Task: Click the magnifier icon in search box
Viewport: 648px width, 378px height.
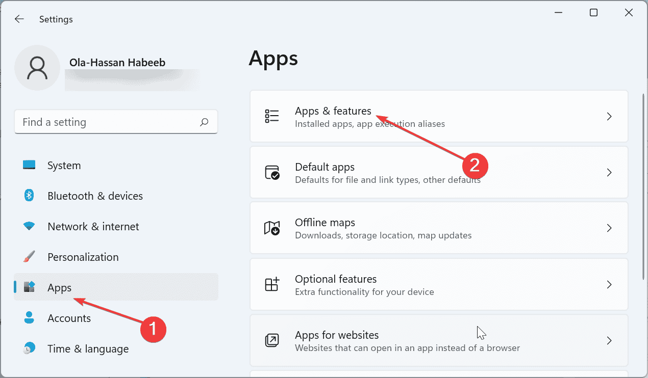Action: pos(204,122)
